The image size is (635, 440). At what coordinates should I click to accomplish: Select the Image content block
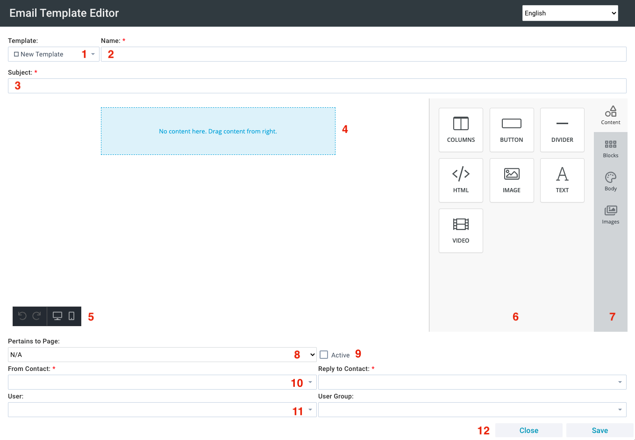(x=511, y=180)
